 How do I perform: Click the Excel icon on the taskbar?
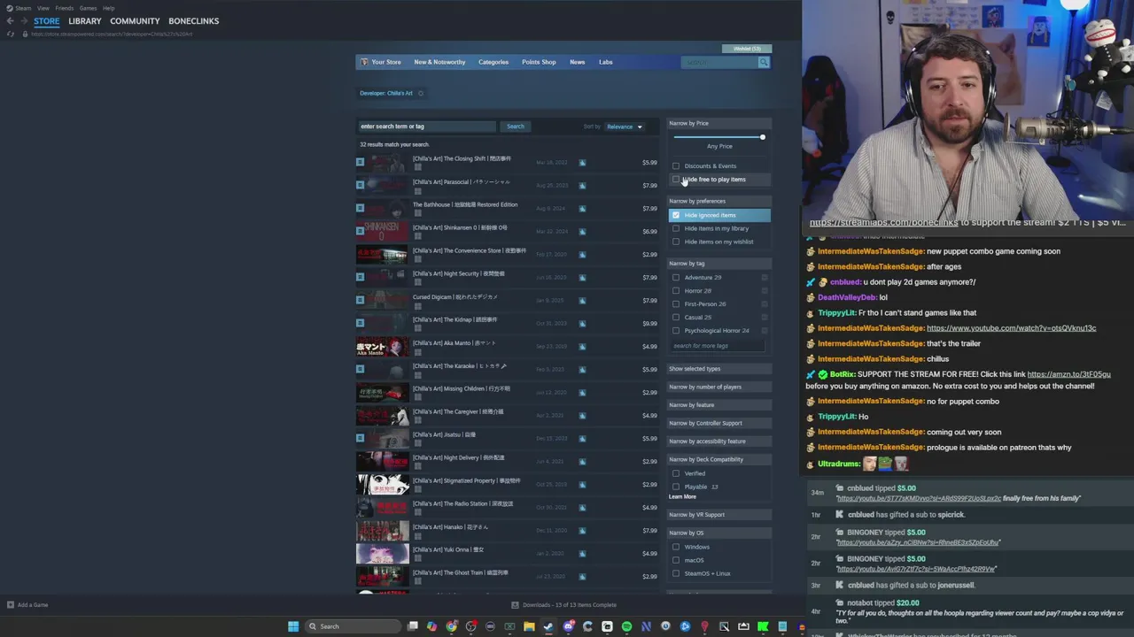point(509,626)
